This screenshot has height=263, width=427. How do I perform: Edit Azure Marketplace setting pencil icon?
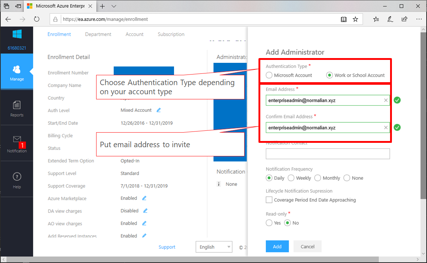(x=144, y=198)
